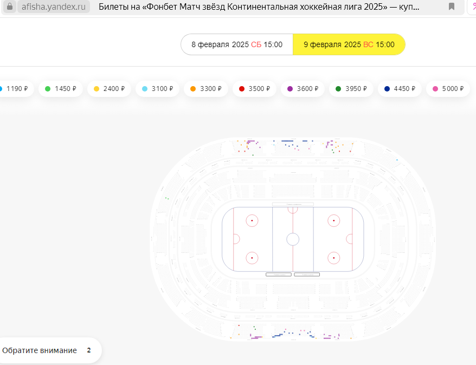Click the red 3500 ₽ price chip
The width and height of the screenshot is (476, 365).
pyautogui.click(x=254, y=89)
